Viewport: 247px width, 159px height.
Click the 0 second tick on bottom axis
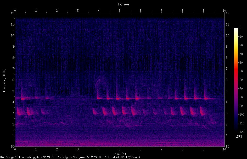point(15,149)
